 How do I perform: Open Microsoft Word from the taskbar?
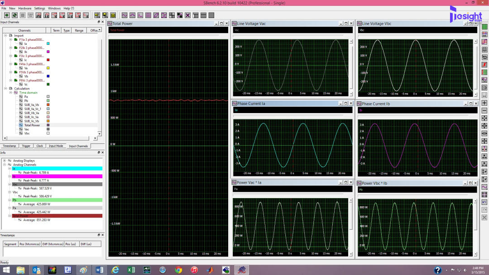click(x=100, y=270)
